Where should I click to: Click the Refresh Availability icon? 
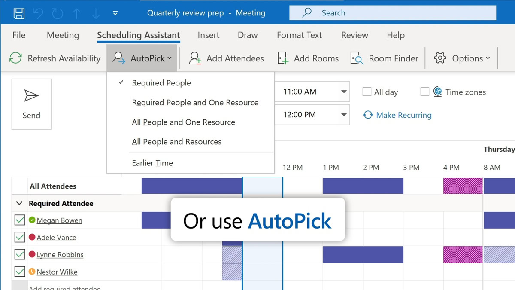pyautogui.click(x=16, y=58)
